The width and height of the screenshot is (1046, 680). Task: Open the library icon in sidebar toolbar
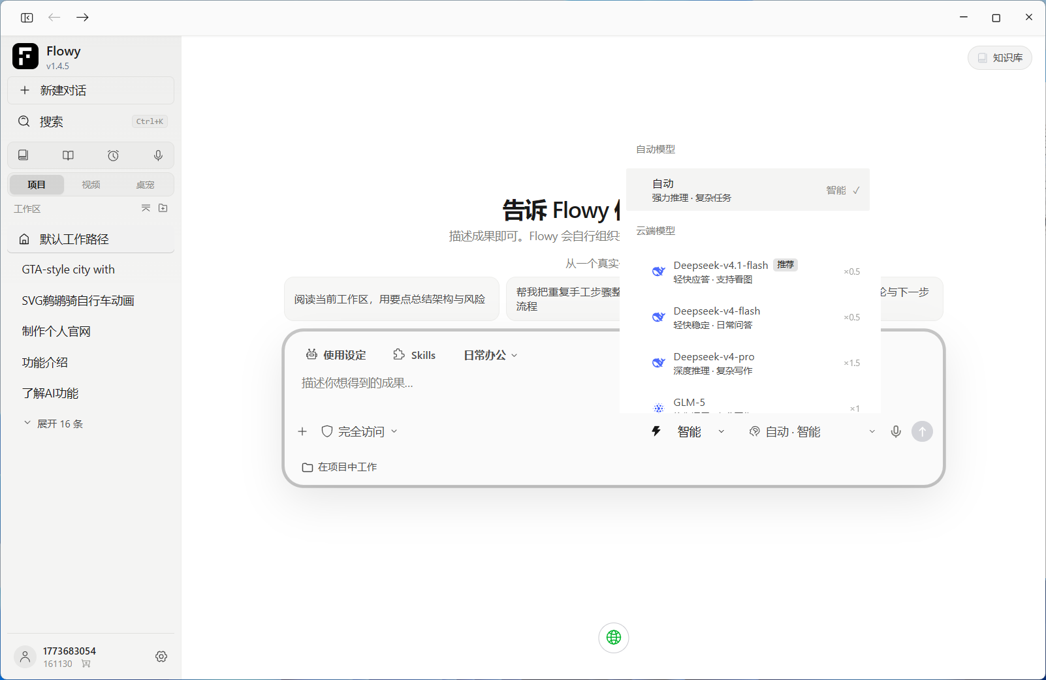[x=24, y=155]
